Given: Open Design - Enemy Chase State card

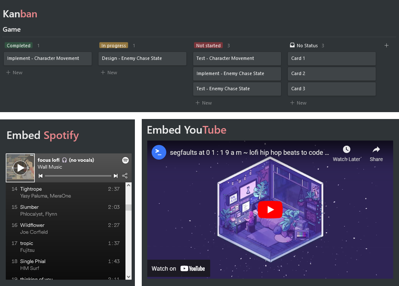Looking at the screenshot, I should (142, 58).
